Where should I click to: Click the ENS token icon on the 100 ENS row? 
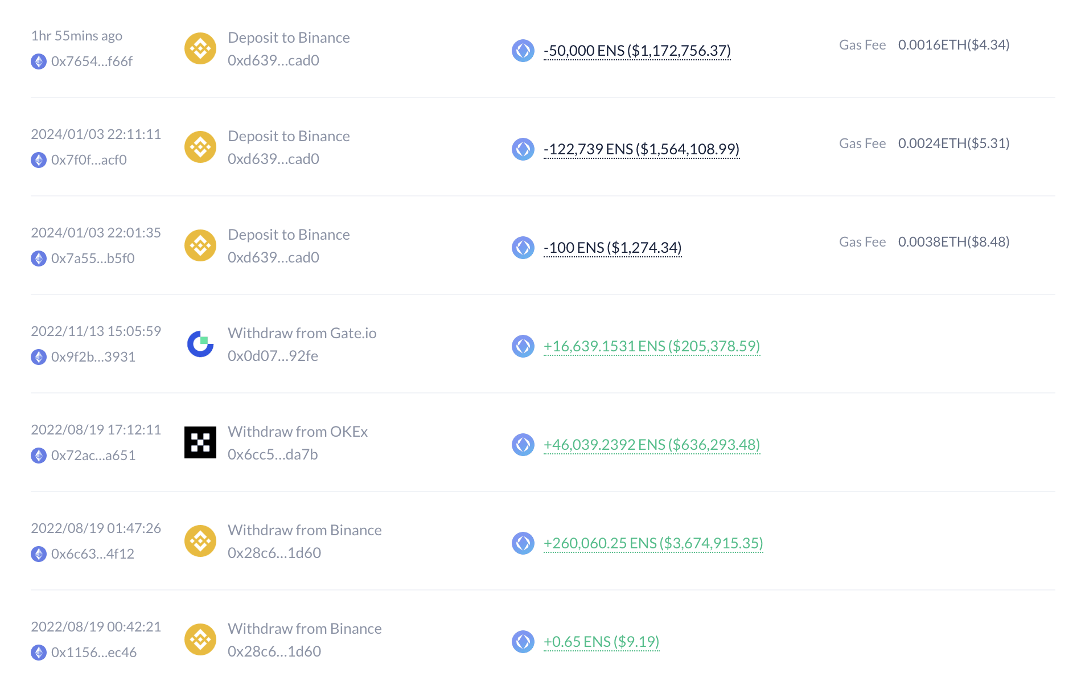coord(522,248)
